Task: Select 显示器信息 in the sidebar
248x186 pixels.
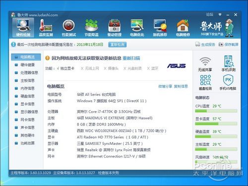Action: coord(26,112)
